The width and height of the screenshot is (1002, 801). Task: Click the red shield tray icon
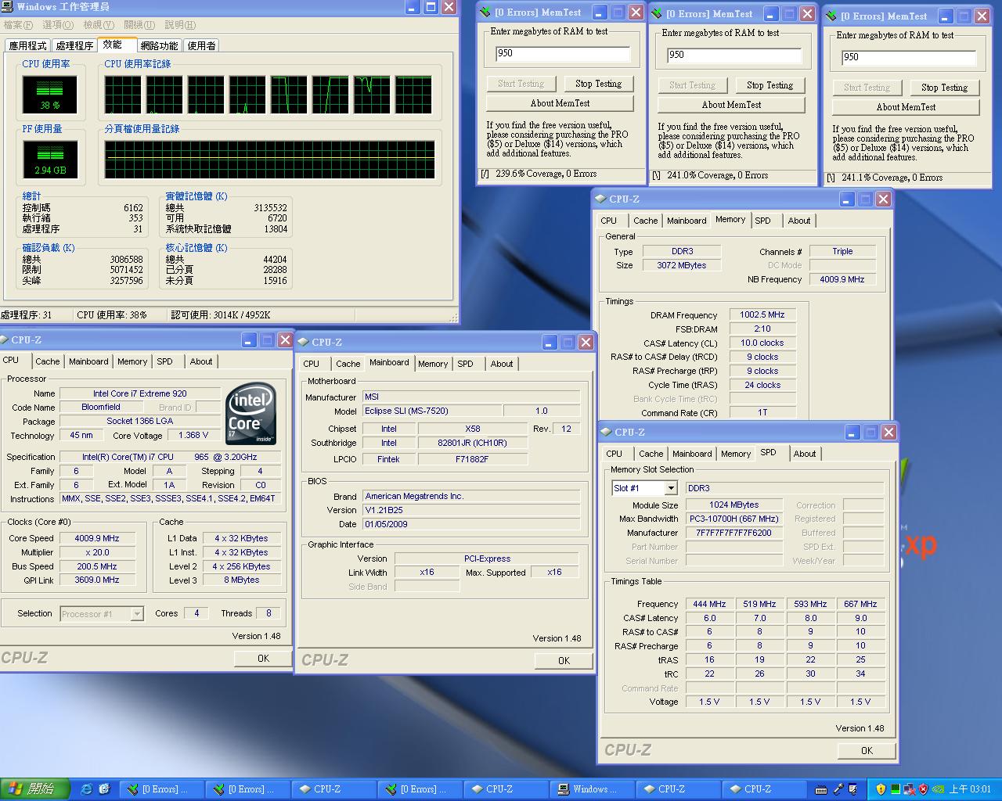coord(923,789)
